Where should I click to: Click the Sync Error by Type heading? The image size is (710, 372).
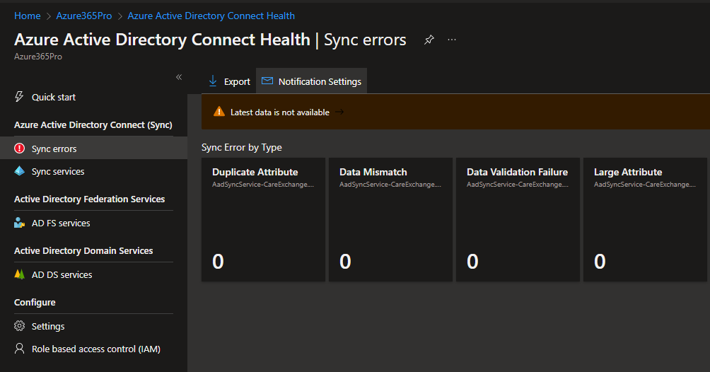click(x=242, y=147)
